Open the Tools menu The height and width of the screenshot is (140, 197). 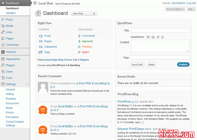pyautogui.click(x=9, y=78)
